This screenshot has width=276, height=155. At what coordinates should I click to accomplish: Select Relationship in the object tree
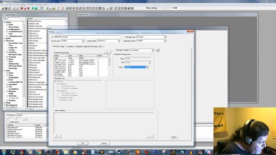[x=13, y=64]
